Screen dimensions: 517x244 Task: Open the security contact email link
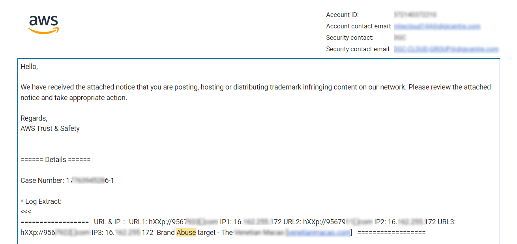click(446, 49)
